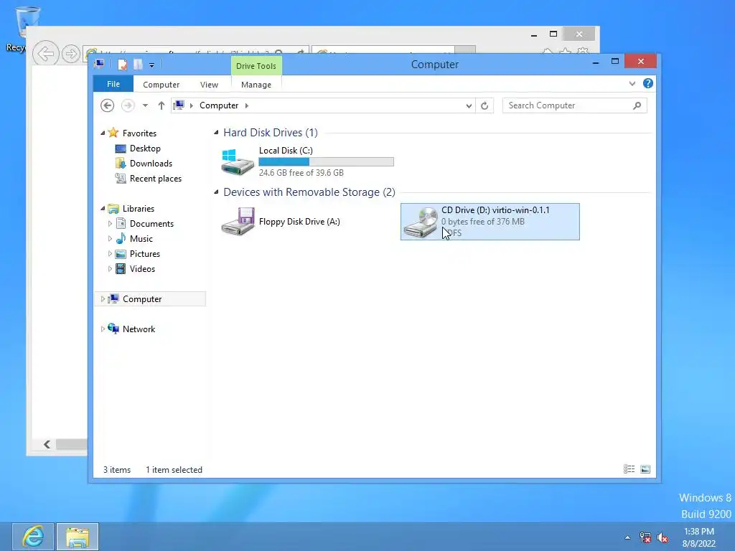Open the File ribbon tab
The width and height of the screenshot is (735, 551).
point(113,84)
